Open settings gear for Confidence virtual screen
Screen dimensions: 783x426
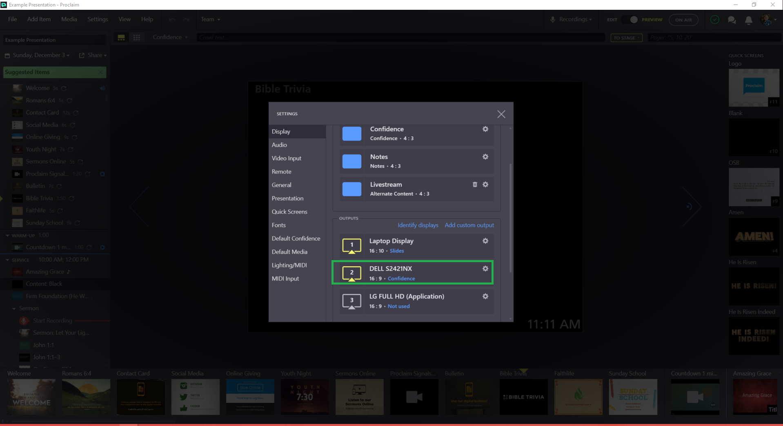pyautogui.click(x=485, y=129)
